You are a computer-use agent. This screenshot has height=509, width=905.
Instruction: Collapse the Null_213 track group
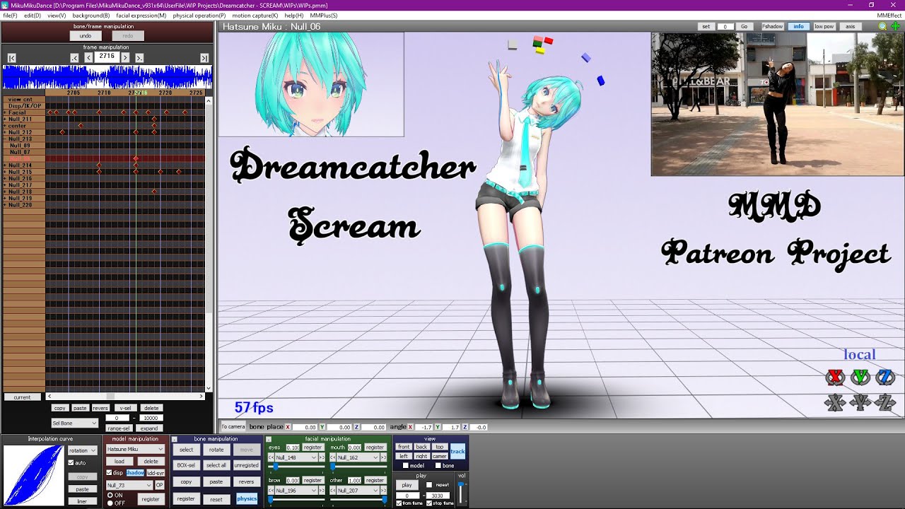click(x=5, y=139)
